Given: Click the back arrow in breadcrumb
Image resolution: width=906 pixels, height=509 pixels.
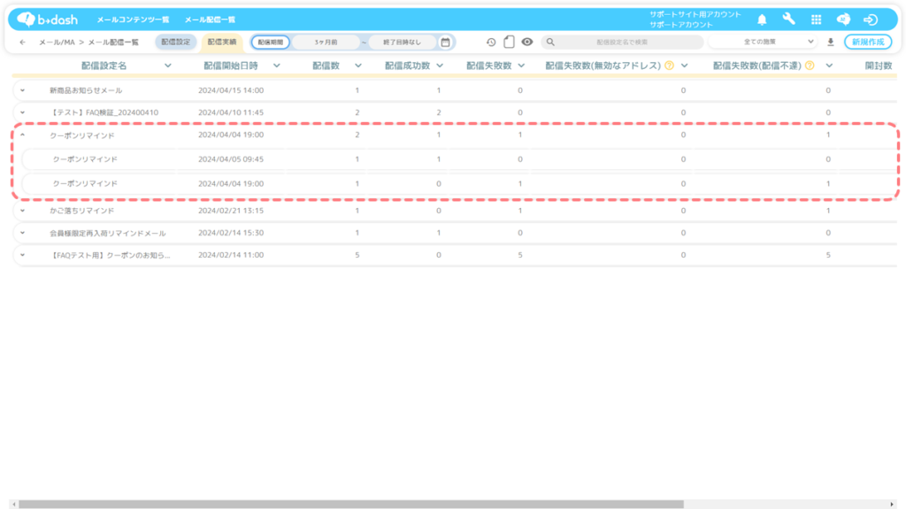Looking at the screenshot, I should (22, 42).
